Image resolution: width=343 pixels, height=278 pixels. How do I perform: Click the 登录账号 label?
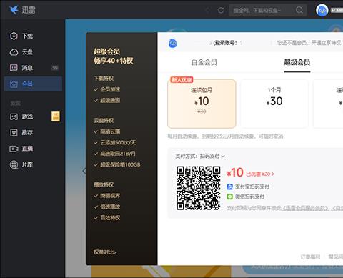pos(225,43)
